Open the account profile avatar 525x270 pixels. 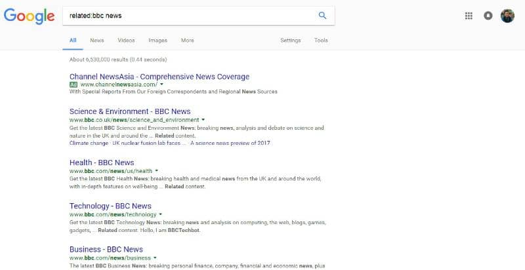tap(507, 16)
